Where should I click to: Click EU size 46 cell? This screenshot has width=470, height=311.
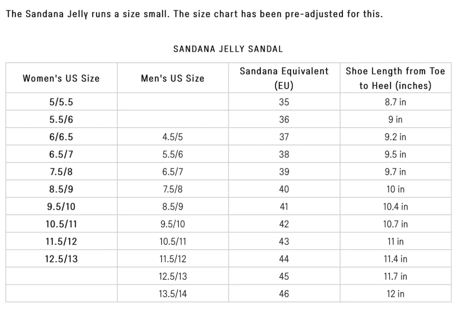(284, 294)
